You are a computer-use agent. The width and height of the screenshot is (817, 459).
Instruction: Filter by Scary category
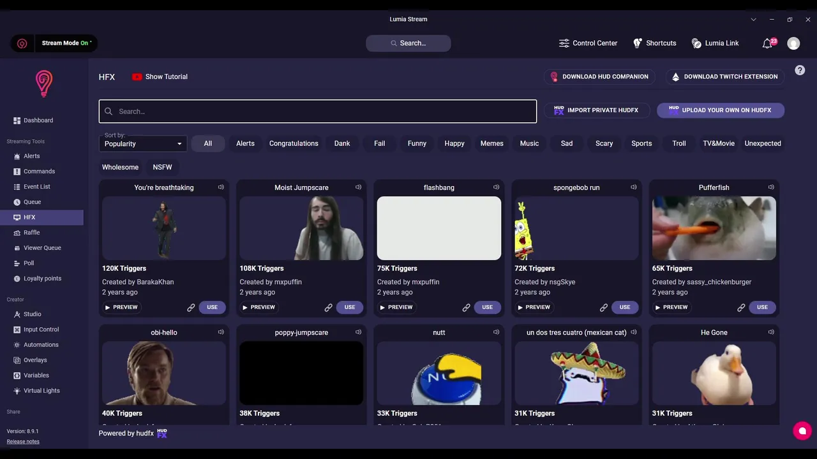coord(604,143)
